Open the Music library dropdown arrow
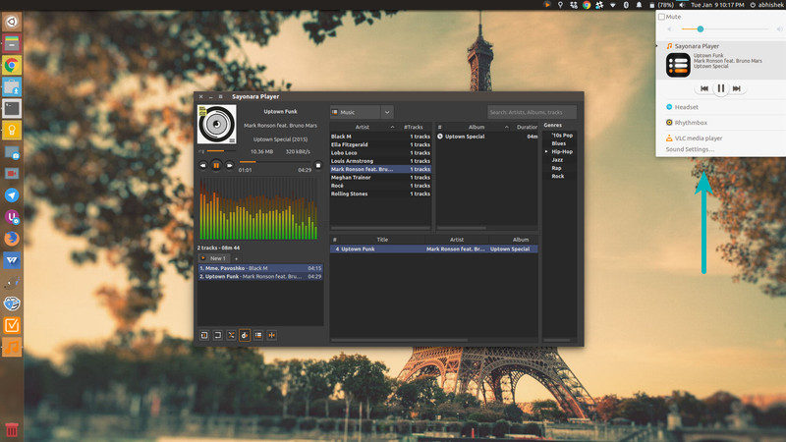786x442 pixels. point(387,112)
